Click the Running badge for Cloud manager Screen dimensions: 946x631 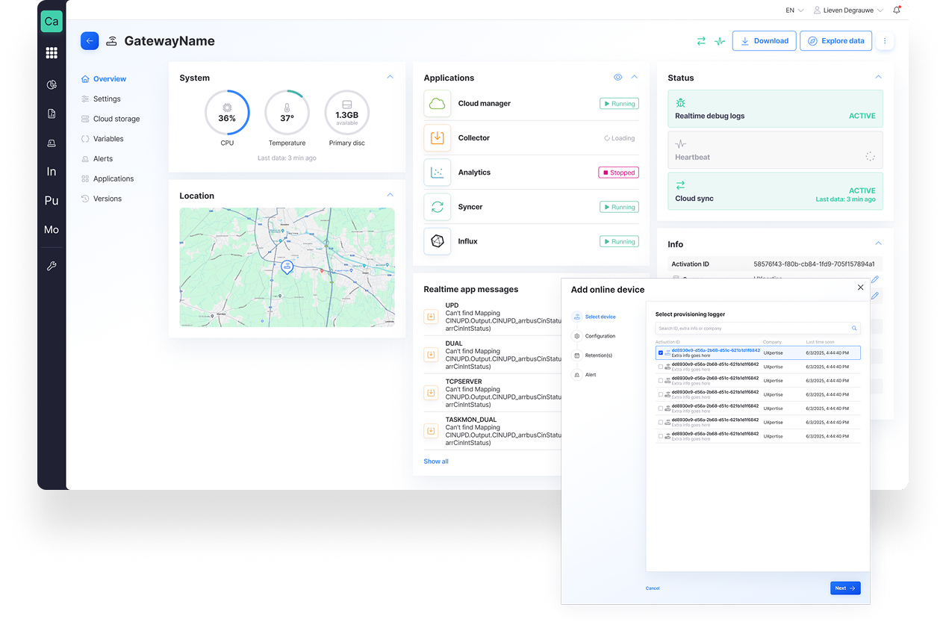click(x=619, y=104)
